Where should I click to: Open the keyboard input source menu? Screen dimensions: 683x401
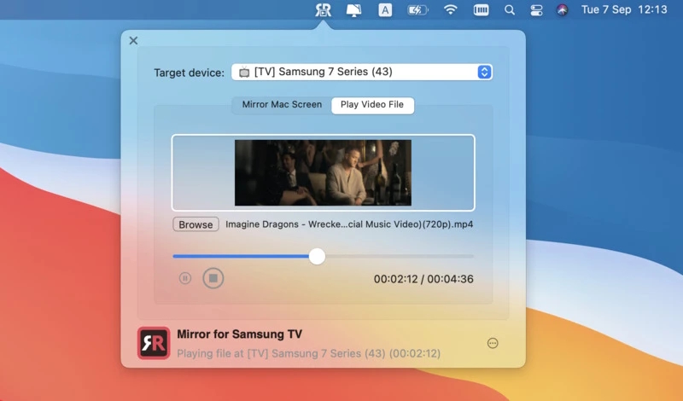(385, 9)
